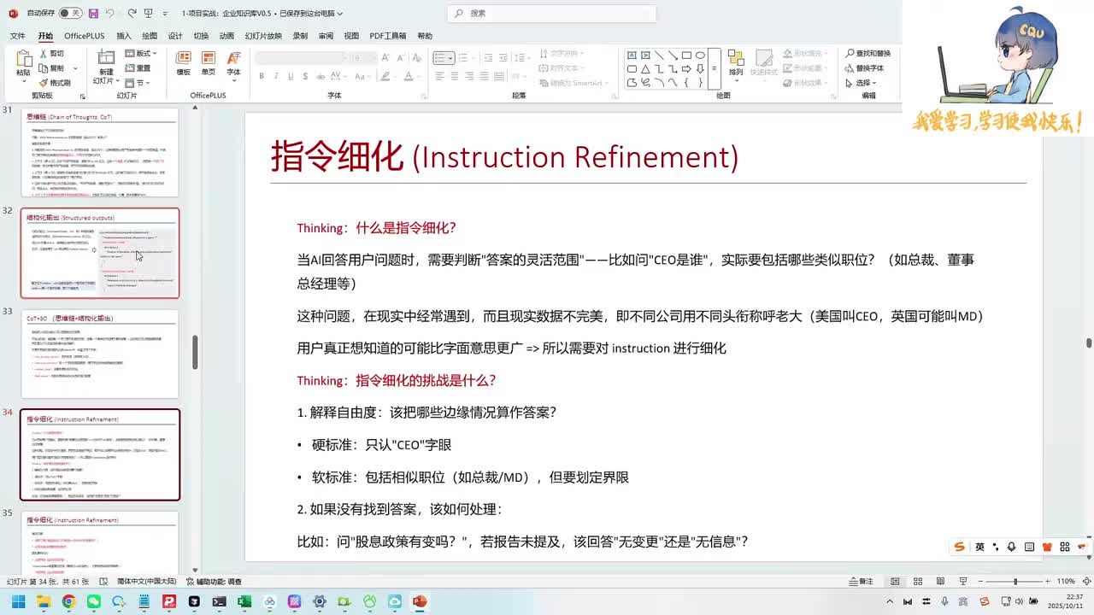Screen dimensions: 1094x615
Task: Select slide 33 CoT+SO thumbnail
Action: click(x=100, y=354)
